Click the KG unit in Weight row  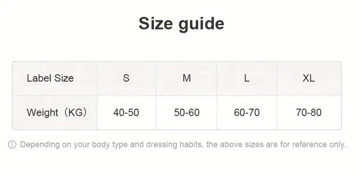coord(76,112)
